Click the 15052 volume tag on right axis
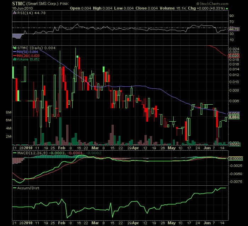248x226 pixels. tap(234, 145)
